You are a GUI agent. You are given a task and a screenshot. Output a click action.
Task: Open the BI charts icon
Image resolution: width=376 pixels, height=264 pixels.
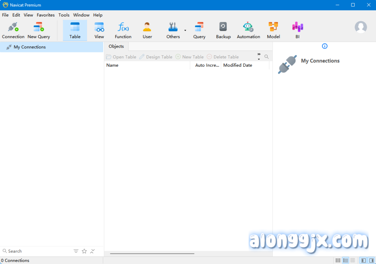[297, 27]
